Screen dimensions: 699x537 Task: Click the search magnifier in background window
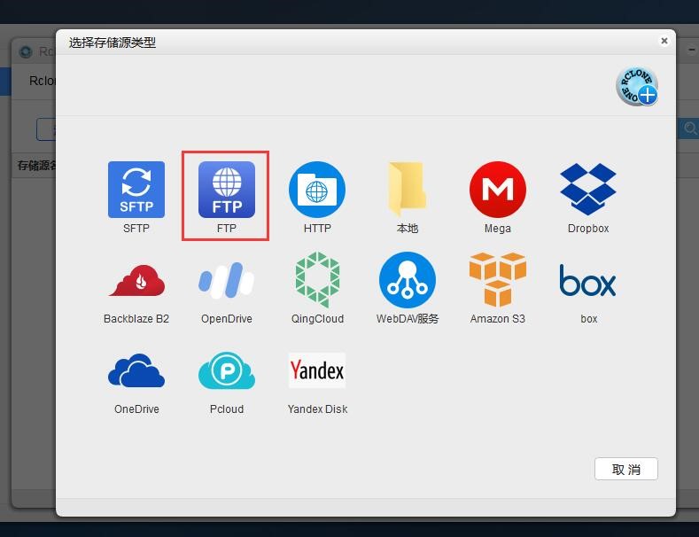pyautogui.click(x=690, y=128)
